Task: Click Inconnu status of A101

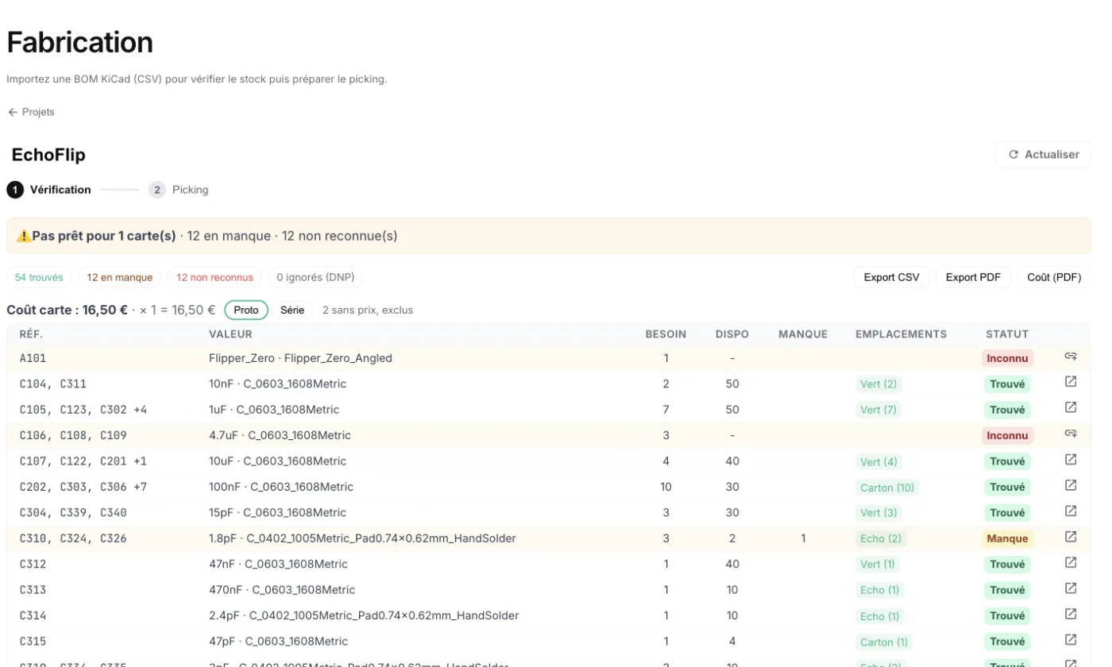Action: (x=1007, y=358)
